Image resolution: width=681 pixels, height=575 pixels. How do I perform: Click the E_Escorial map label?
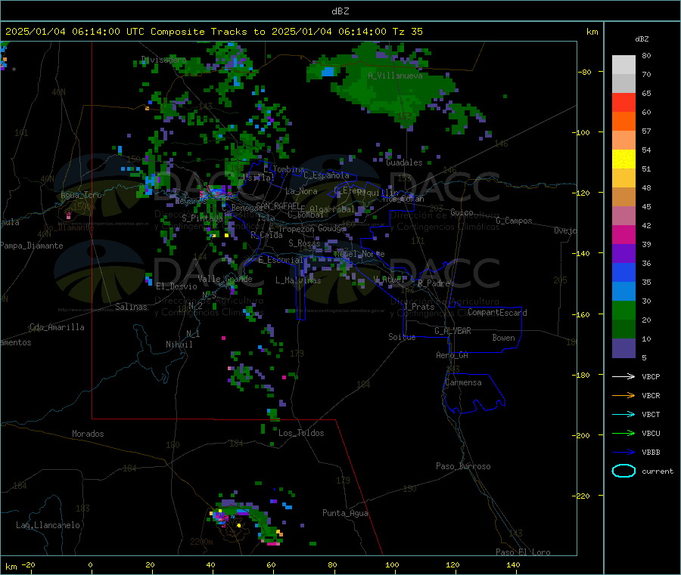(281, 260)
